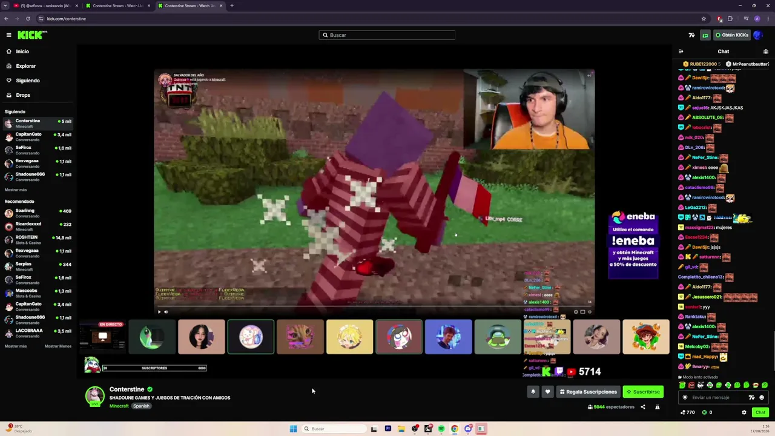Open the Windows Start menu
The height and width of the screenshot is (436, 775).
coord(293,429)
